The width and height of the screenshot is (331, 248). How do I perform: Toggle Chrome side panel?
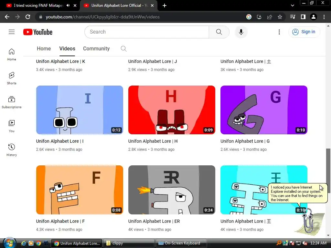[303, 17]
